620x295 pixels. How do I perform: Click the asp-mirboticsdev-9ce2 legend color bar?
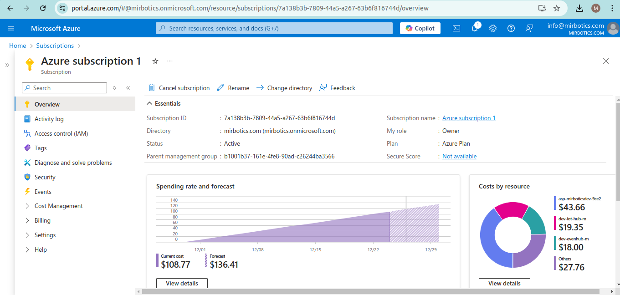click(x=555, y=203)
